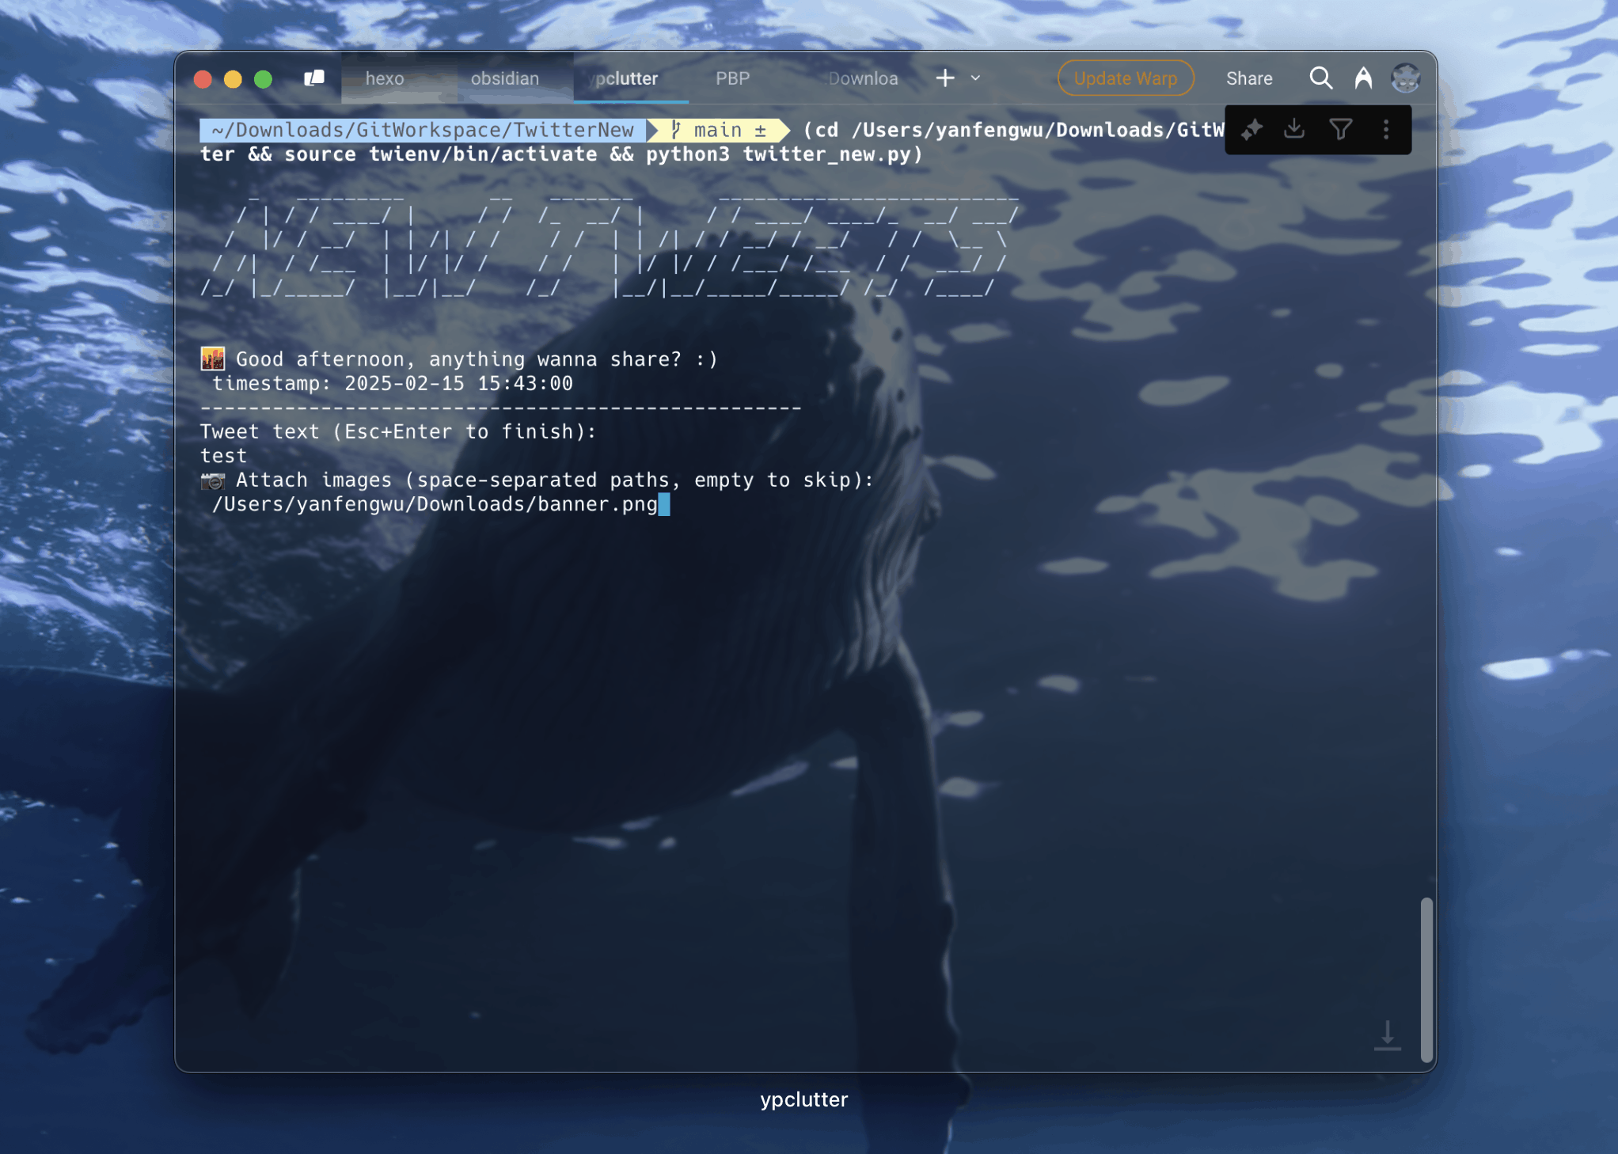Expand the new tab options chevron

(x=975, y=78)
